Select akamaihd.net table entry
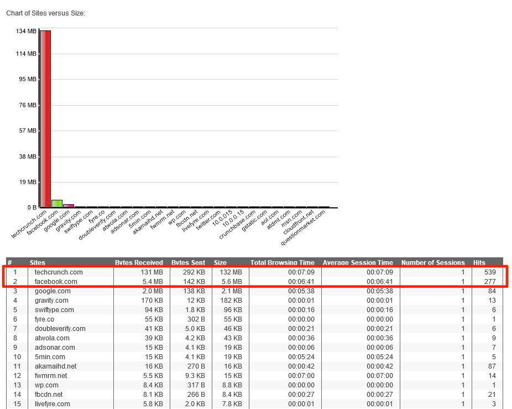 [x=55, y=366]
